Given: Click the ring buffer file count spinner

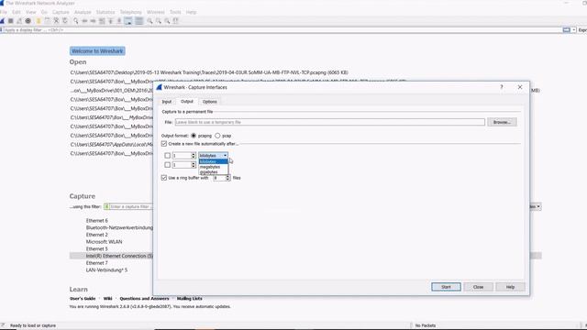Looking at the screenshot, I should click(221, 178).
